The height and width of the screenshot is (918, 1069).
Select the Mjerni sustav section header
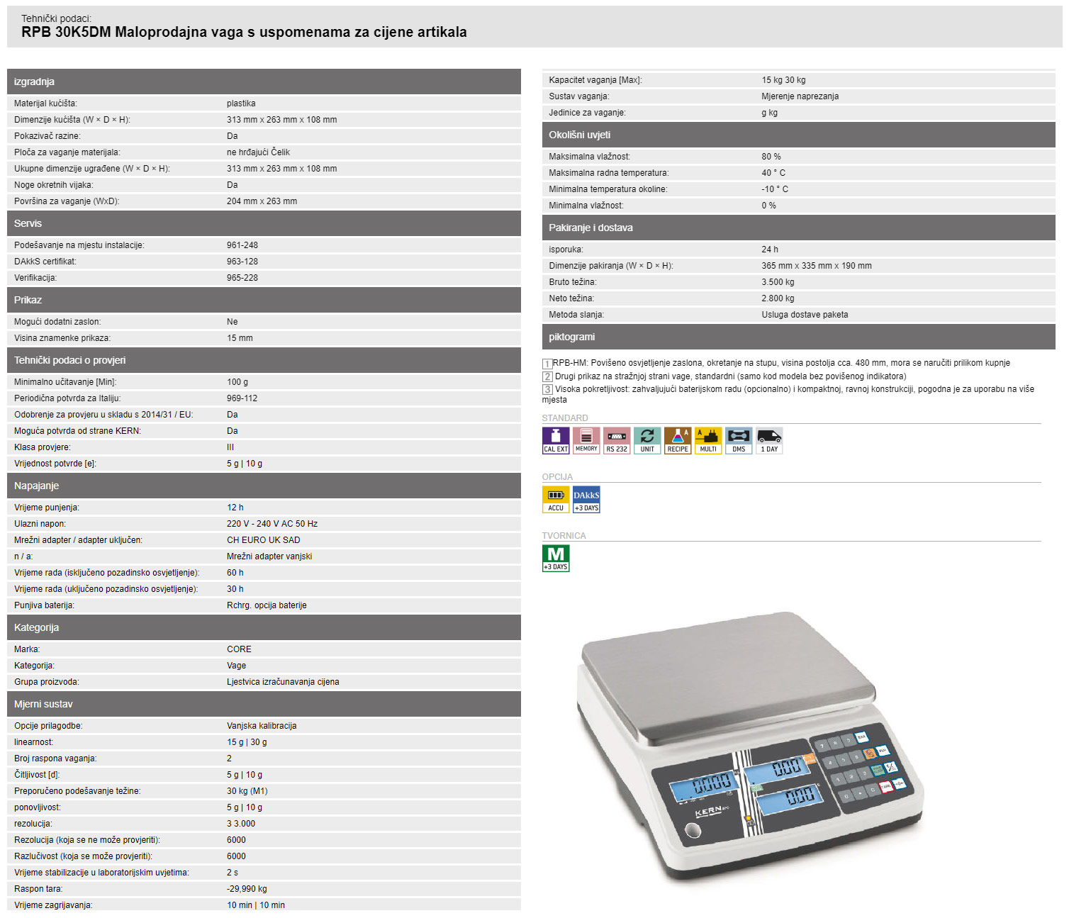[x=43, y=704]
